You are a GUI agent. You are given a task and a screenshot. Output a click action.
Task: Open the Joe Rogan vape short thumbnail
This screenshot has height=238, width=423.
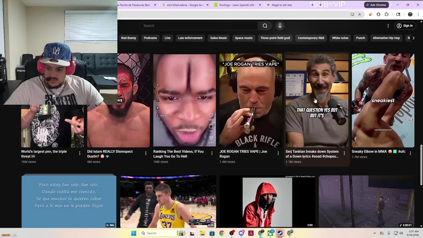click(251, 100)
